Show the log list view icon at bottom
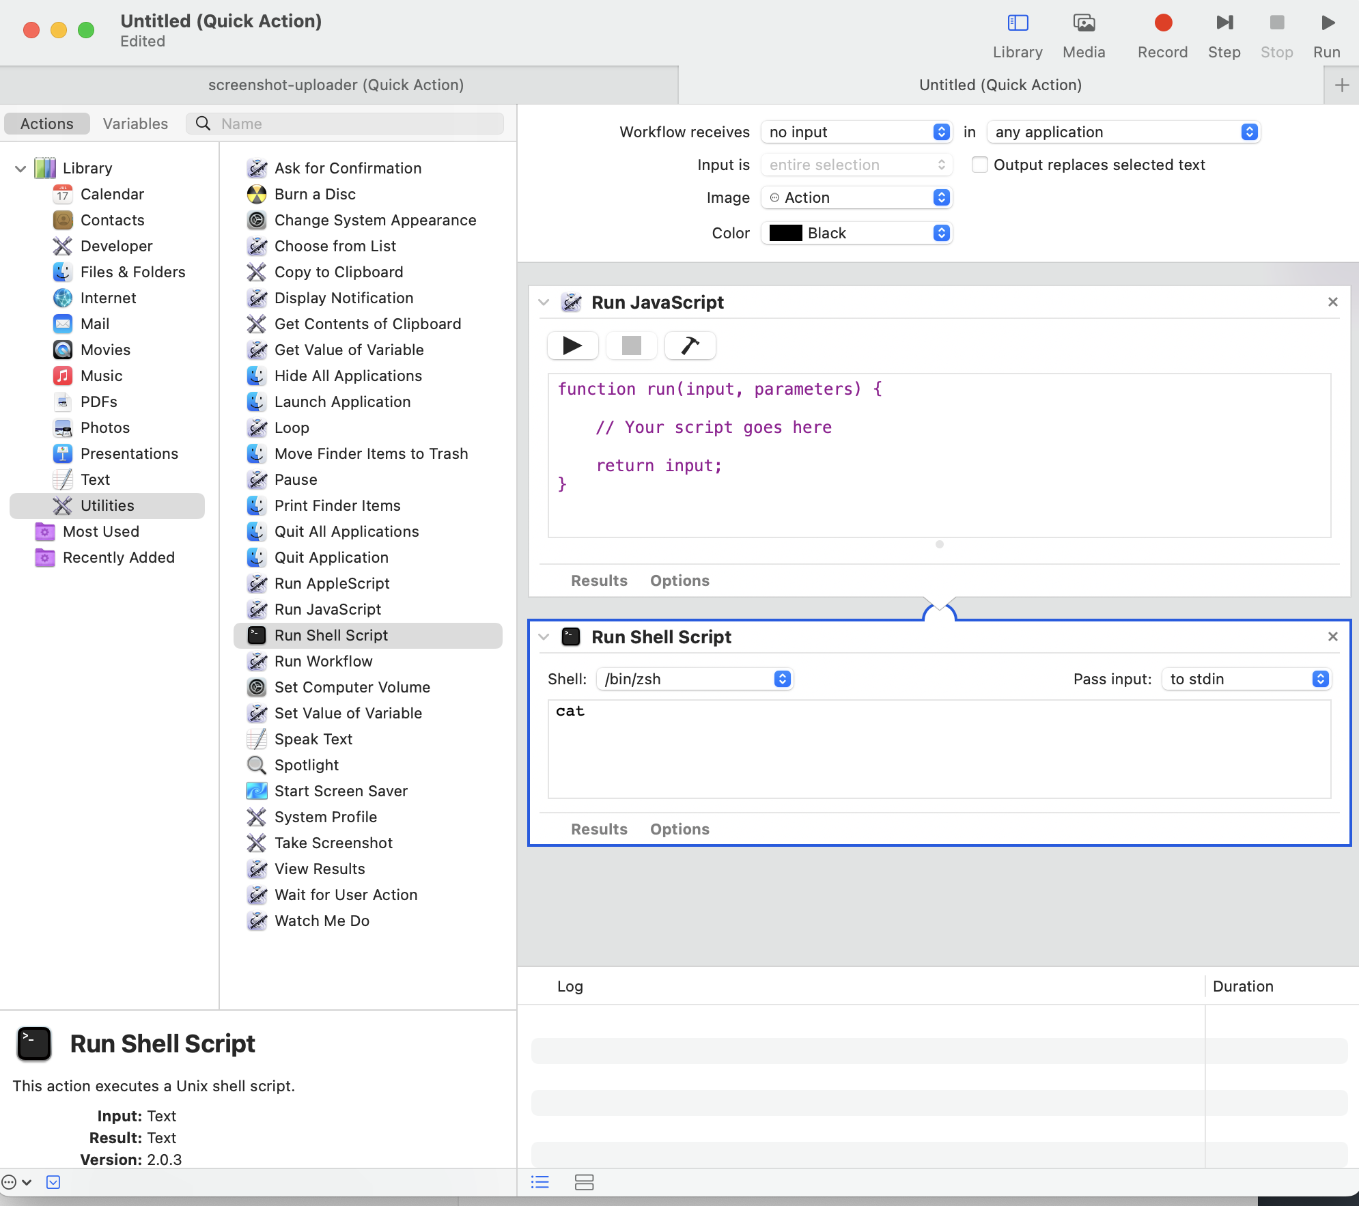1359x1206 pixels. pyautogui.click(x=540, y=1182)
